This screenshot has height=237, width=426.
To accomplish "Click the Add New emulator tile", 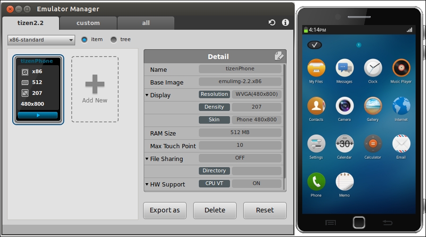I will click(95, 89).
